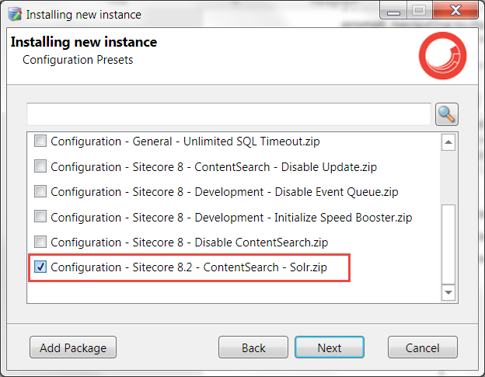Minimize the Installing new instance window

coord(393,12)
